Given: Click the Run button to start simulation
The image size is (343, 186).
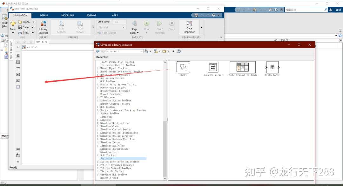Looking at the screenshot, I should pyautogui.click(x=146, y=25).
